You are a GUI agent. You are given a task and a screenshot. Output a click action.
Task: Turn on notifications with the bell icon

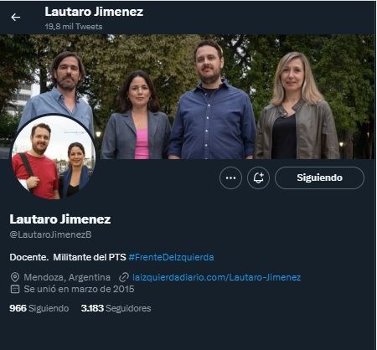pyautogui.click(x=258, y=178)
